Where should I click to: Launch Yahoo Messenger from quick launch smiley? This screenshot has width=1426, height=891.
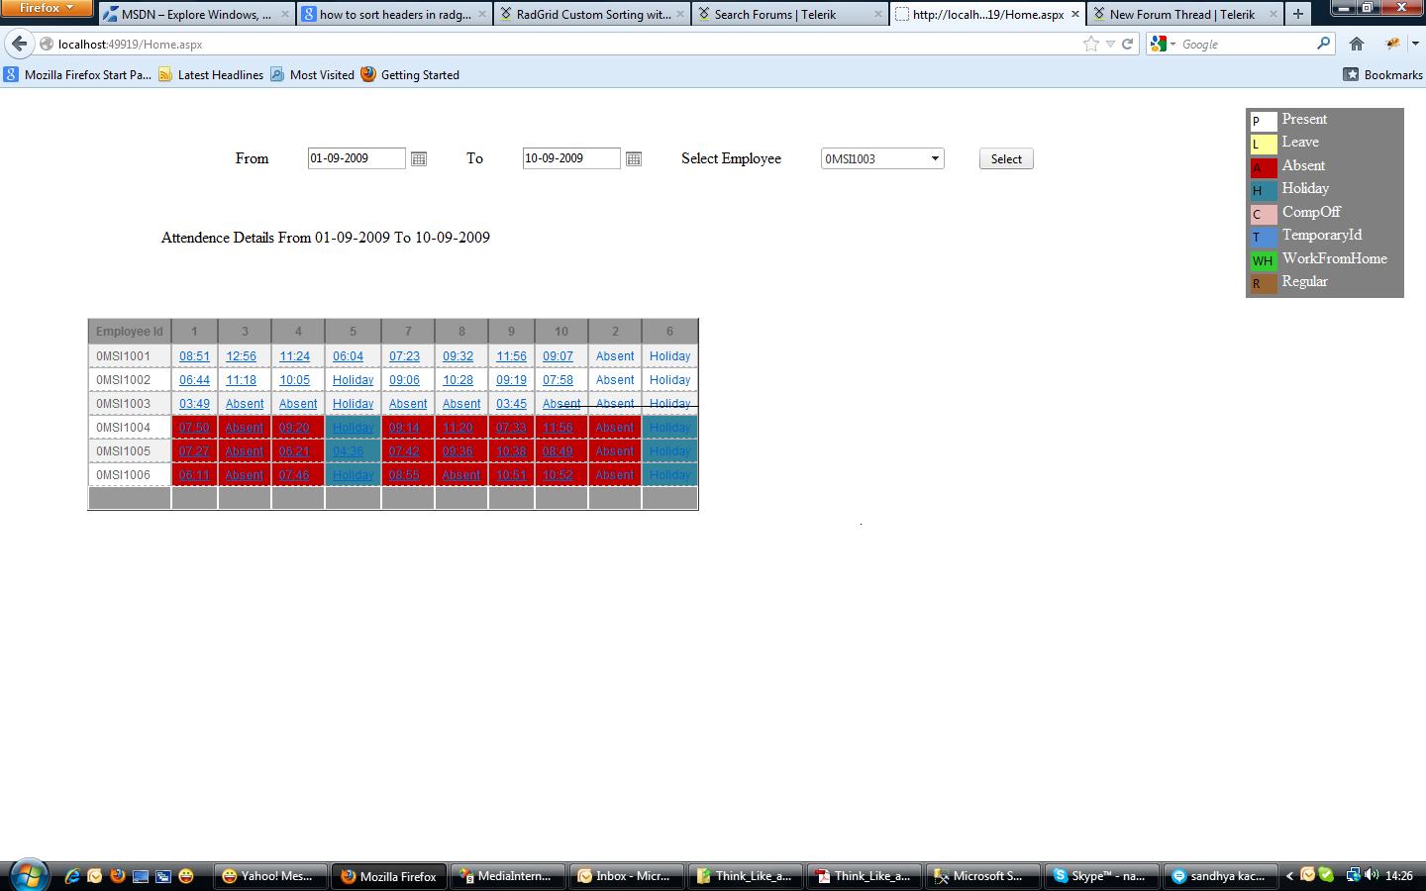click(186, 876)
